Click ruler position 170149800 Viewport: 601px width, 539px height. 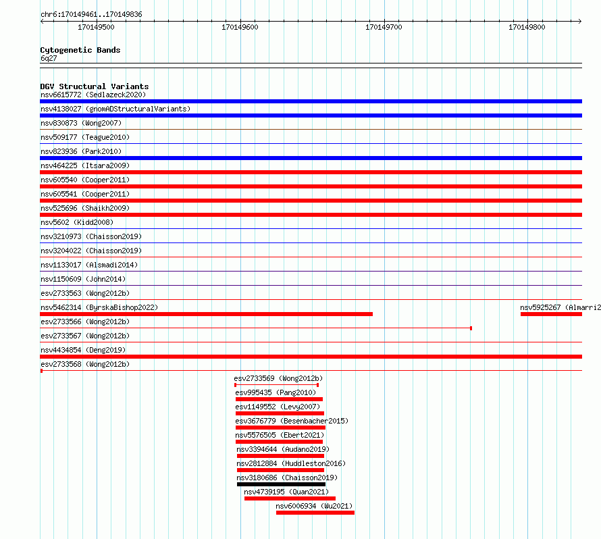point(527,27)
